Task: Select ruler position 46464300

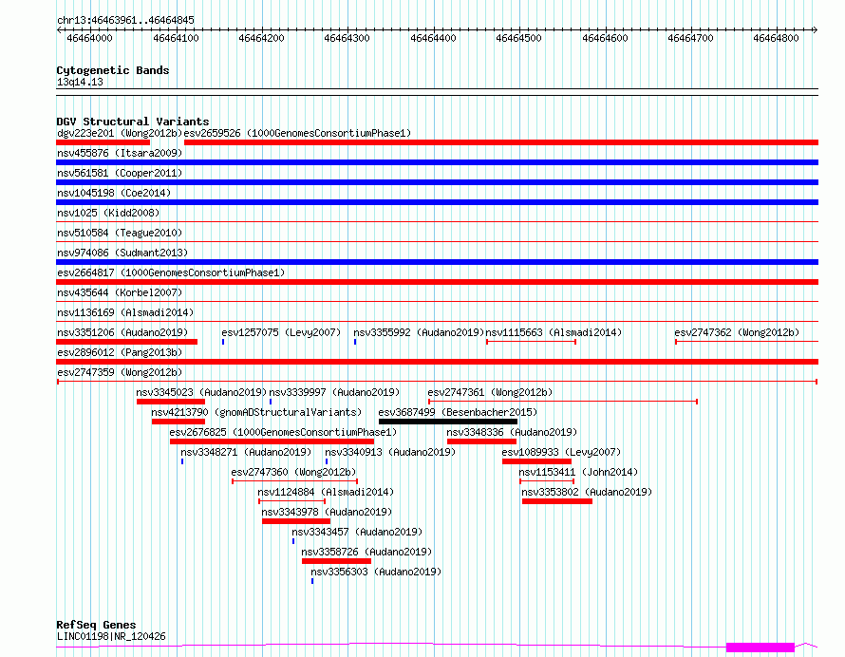Action: click(x=347, y=38)
